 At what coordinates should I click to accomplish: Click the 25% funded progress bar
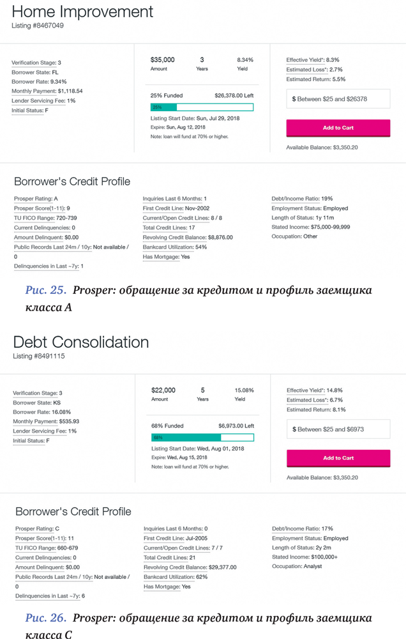(202, 107)
